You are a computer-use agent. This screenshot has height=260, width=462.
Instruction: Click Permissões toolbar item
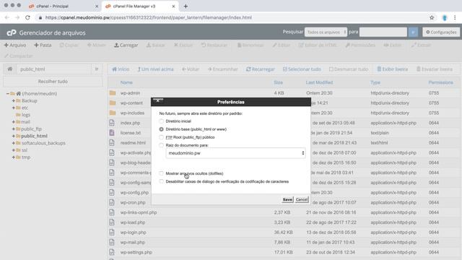[360, 45]
